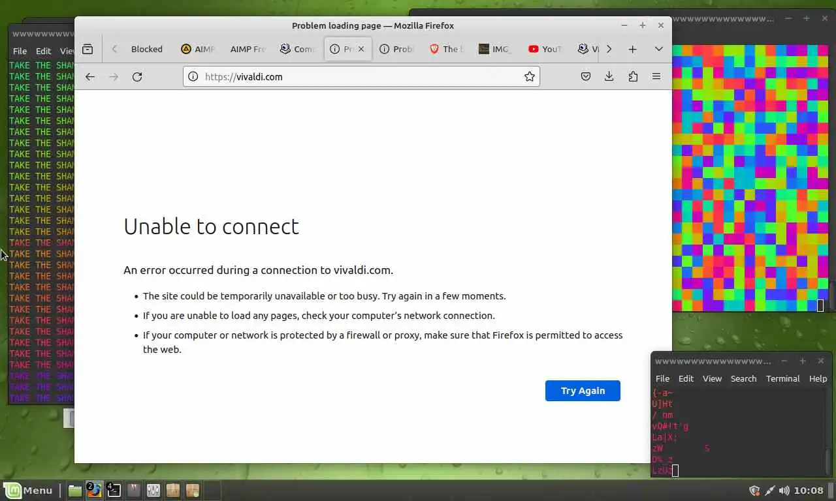Open the Pocket save icon

(586, 76)
